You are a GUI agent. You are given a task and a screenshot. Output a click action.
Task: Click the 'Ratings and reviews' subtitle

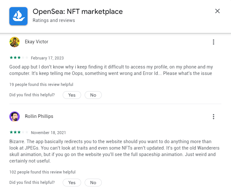pyautogui.click(x=54, y=20)
